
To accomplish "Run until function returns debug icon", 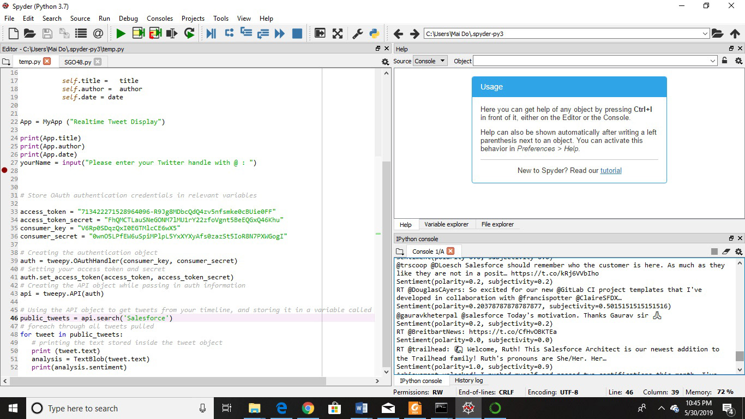I will [263, 34].
